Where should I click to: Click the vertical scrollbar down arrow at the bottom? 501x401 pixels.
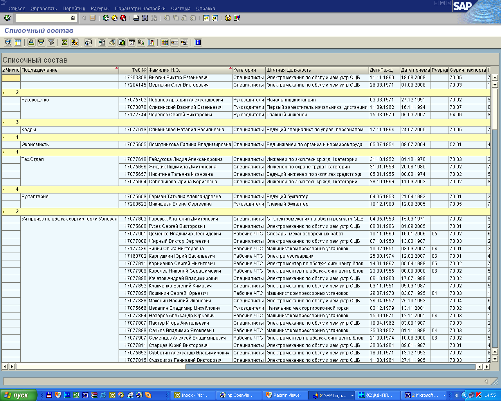(495, 359)
